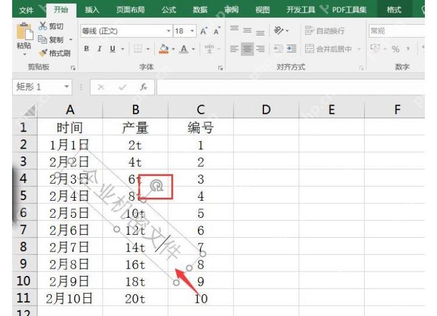This screenshot has height=316, width=437.
Task: Click the accounting currency format icon
Action: point(375,48)
